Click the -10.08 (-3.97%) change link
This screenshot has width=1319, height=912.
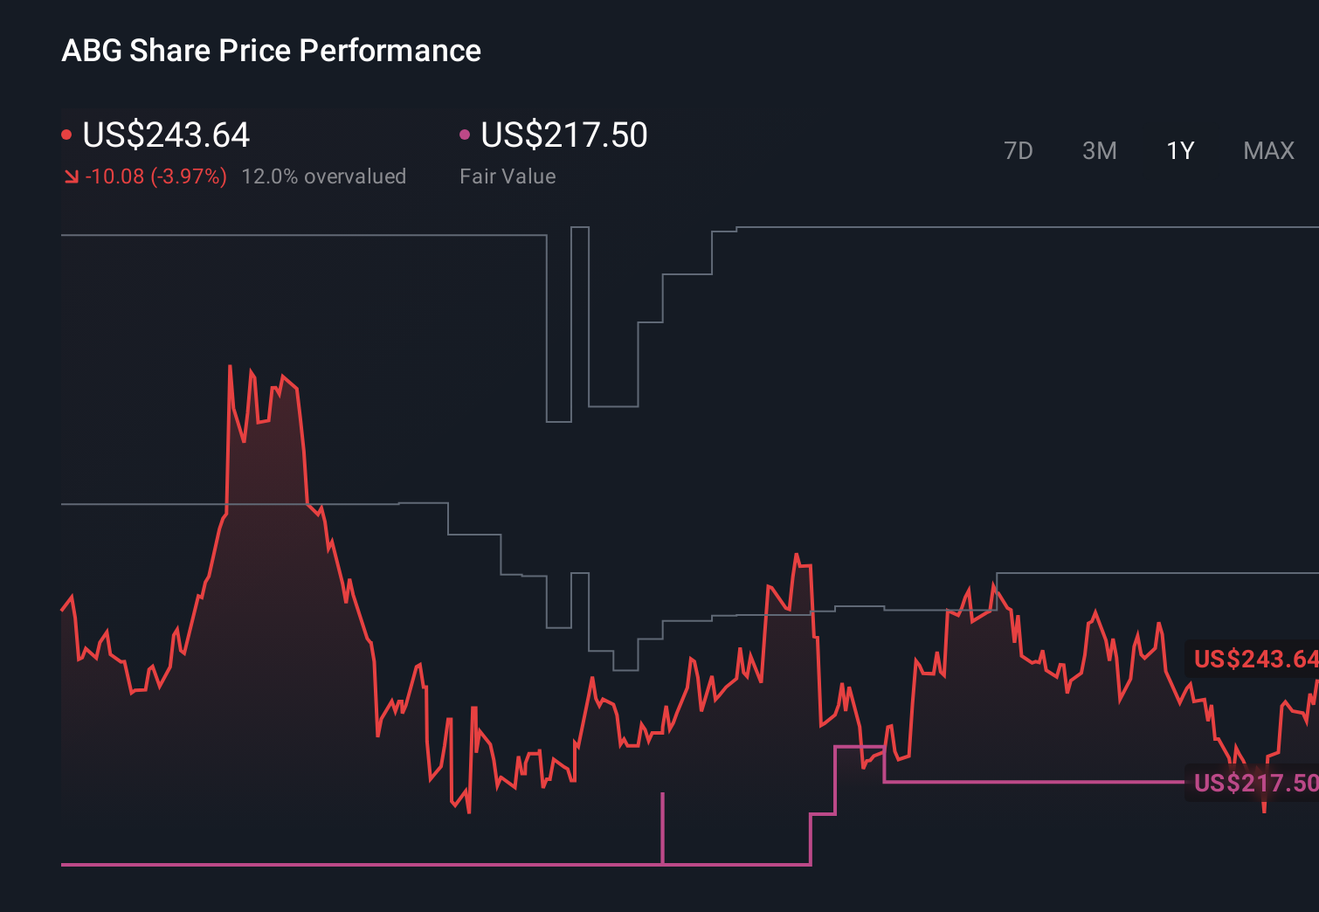click(155, 176)
